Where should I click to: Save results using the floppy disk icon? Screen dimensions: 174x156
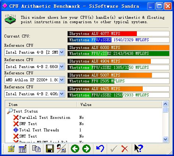[50, 149]
